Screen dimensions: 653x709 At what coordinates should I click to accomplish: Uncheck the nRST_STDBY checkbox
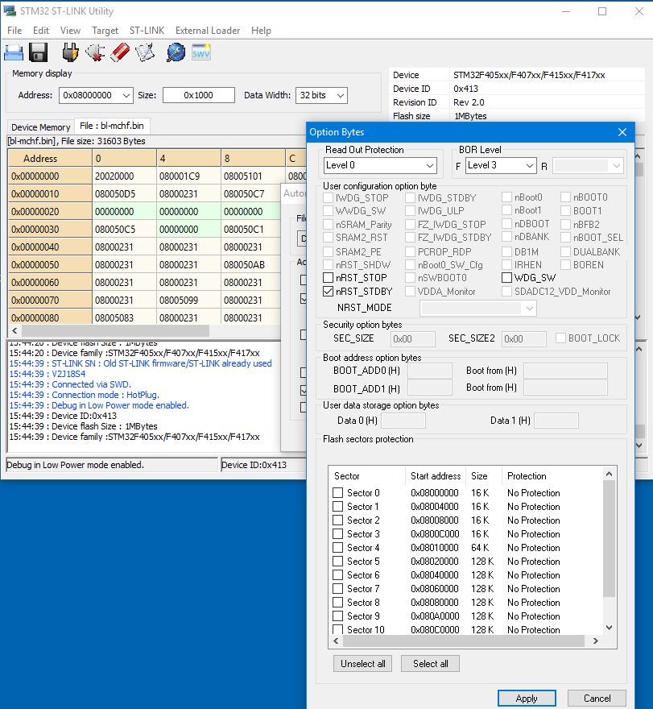(328, 291)
